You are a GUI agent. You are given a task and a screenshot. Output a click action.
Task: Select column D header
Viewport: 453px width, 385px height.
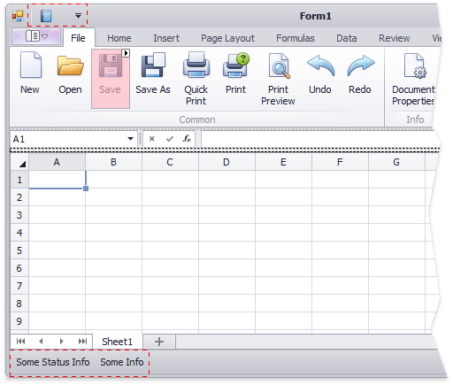pos(226,162)
